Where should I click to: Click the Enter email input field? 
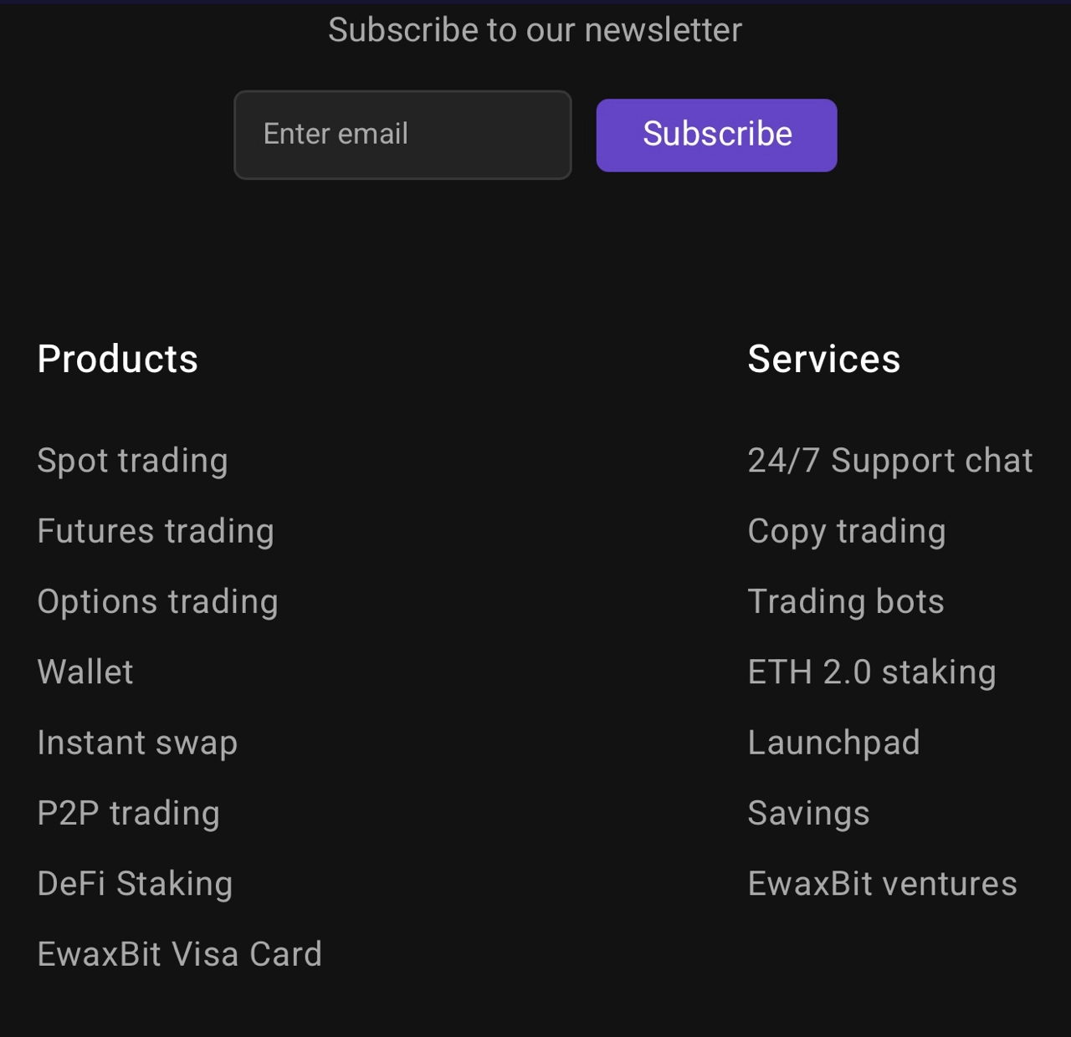[402, 135]
